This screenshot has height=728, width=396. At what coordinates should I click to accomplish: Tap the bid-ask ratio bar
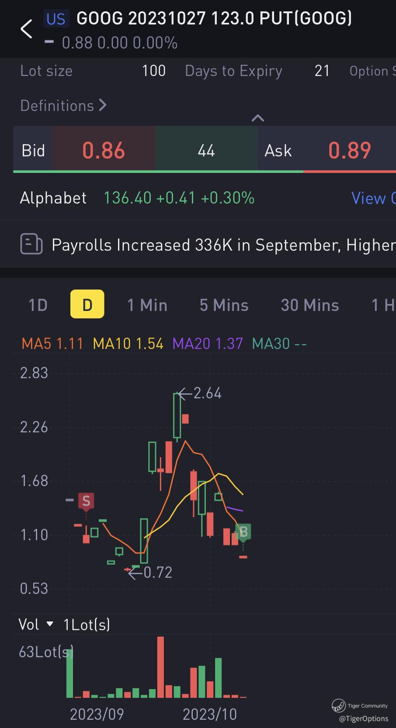coord(205,172)
